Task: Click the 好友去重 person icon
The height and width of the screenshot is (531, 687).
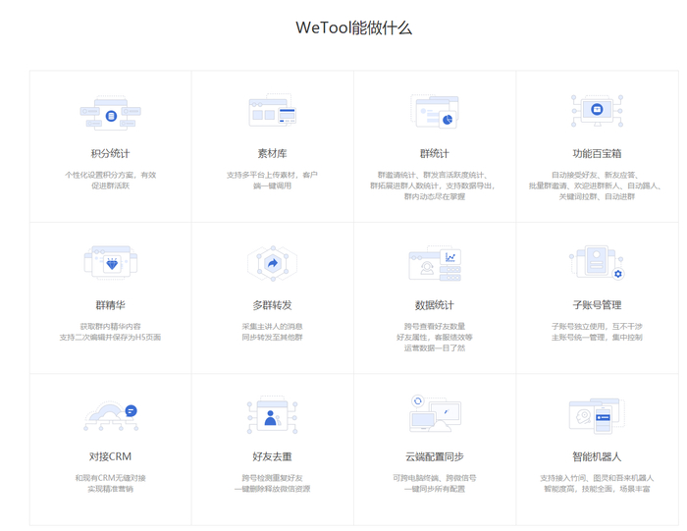Action: [x=273, y=415]
